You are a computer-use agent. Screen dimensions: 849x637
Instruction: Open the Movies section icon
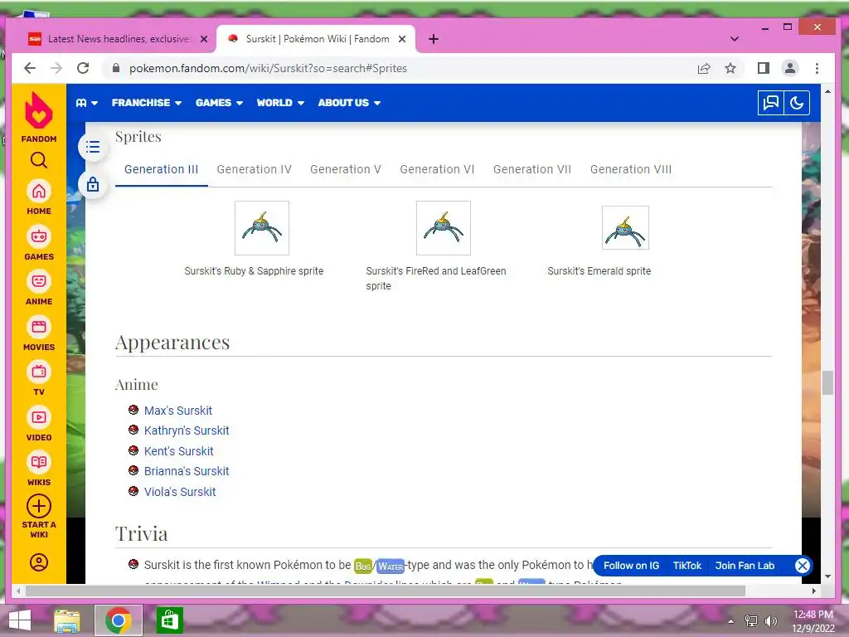tap(39, 327)
